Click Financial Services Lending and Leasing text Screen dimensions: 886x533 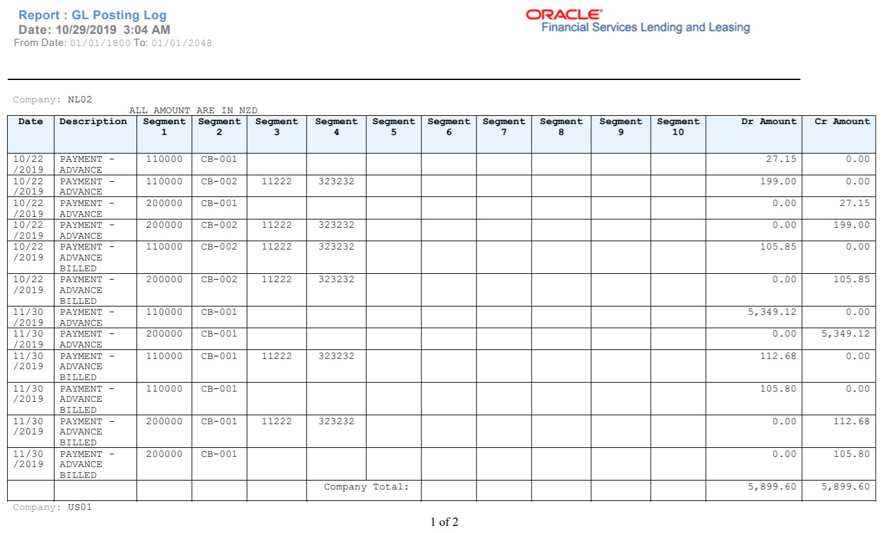coord(645,28)
